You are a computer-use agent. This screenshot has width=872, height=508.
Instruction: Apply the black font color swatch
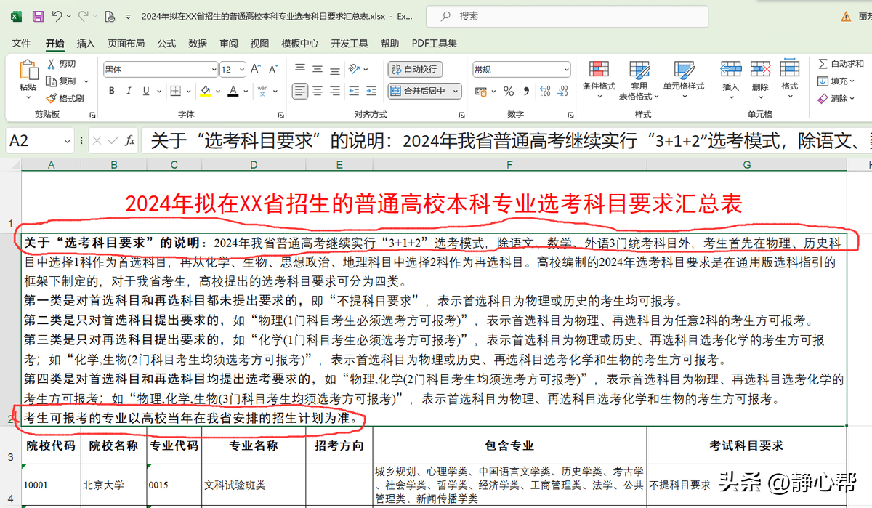(233, 92)
